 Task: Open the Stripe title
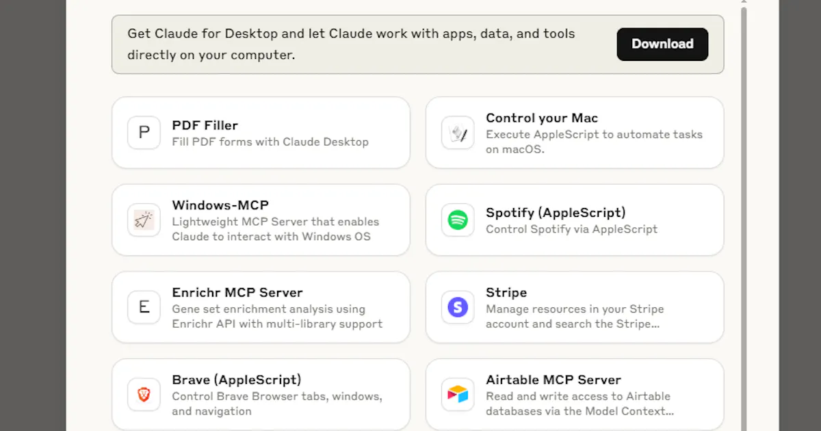[506, 292]
